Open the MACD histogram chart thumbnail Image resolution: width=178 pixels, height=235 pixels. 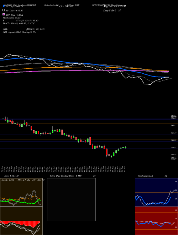pyautogui.click(x=21, y=221)
